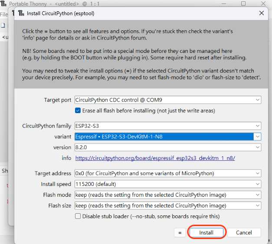
Task: Expand the Flash mode dropdown
Action: pos(257,195)
